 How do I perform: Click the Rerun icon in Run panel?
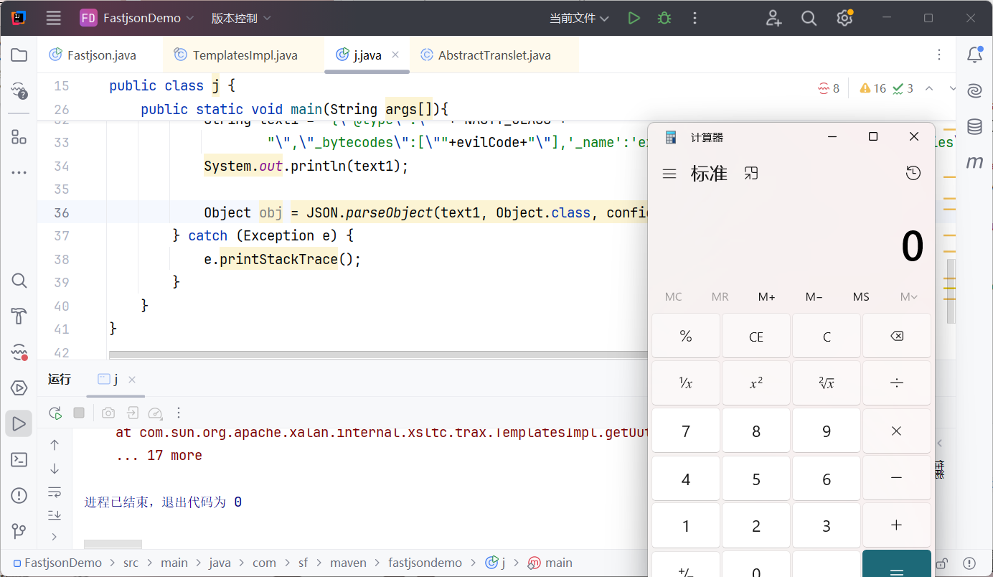(55, 413)
